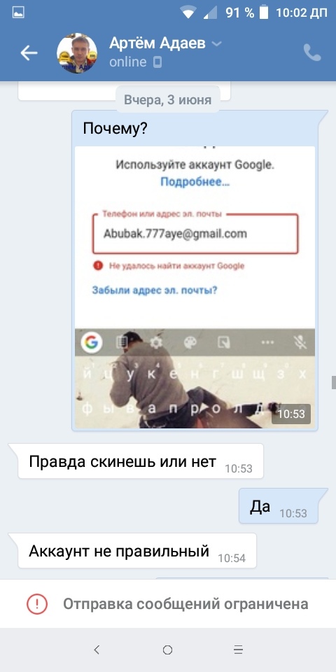
Task: Open Артём Адаев's profile avatar
Action: point(77,52)
